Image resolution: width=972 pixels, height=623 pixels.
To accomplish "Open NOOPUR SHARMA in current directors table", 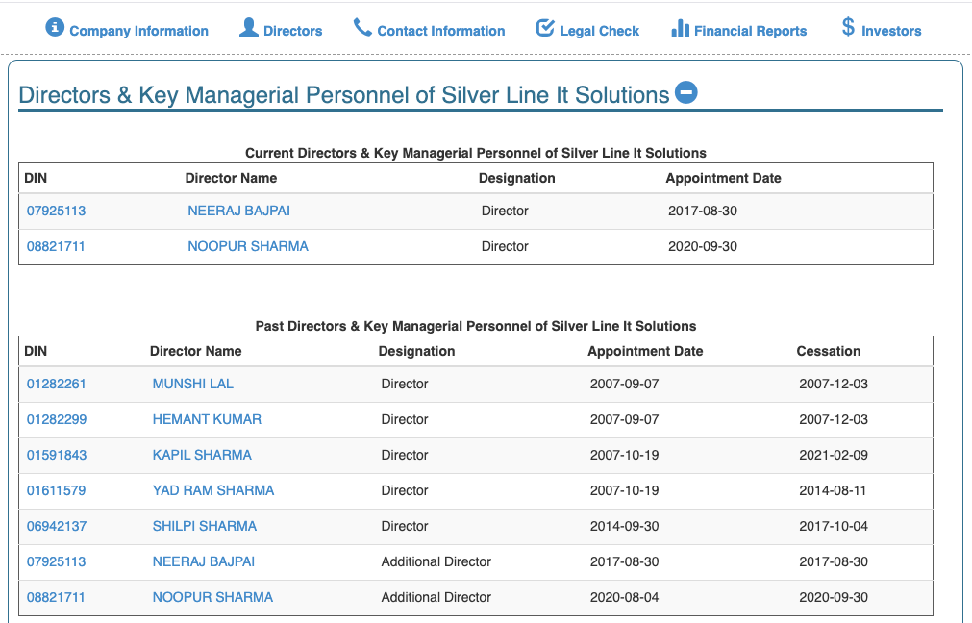I will 248,246.
